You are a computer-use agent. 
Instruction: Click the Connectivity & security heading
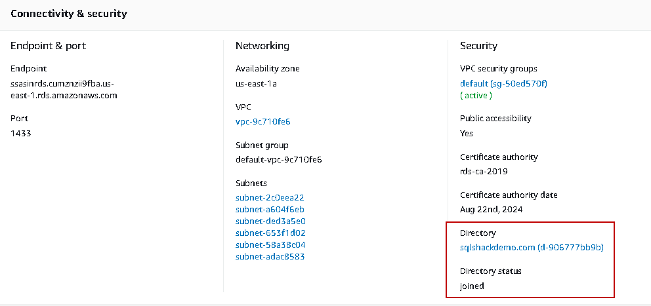coord(69,13)
